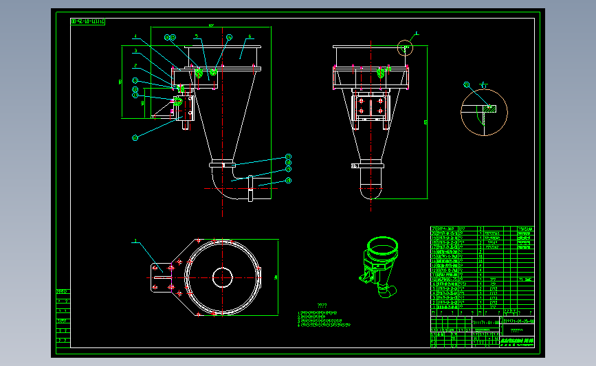Click row 16 in the parts list

pos(482,251)
